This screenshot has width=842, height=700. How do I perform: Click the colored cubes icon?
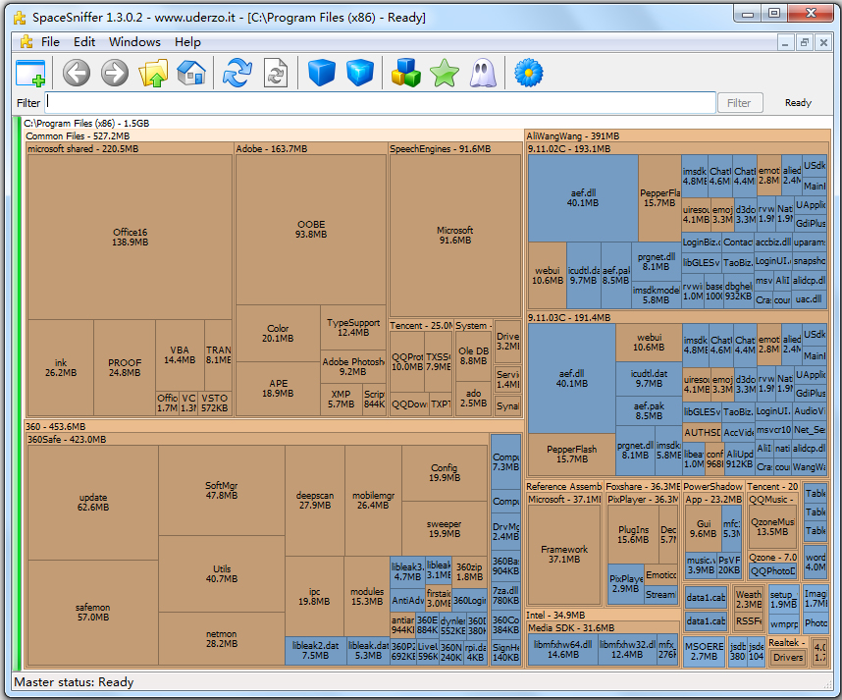pos(405,73)
